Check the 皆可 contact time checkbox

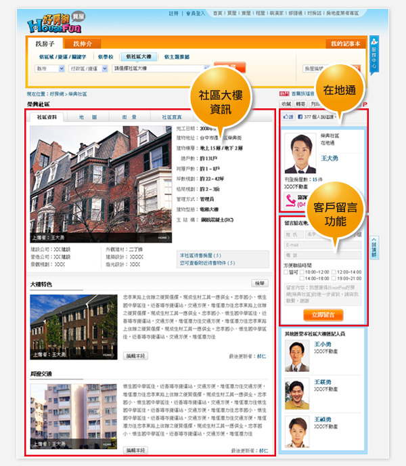pyautogui.click(x=286, y=272)
